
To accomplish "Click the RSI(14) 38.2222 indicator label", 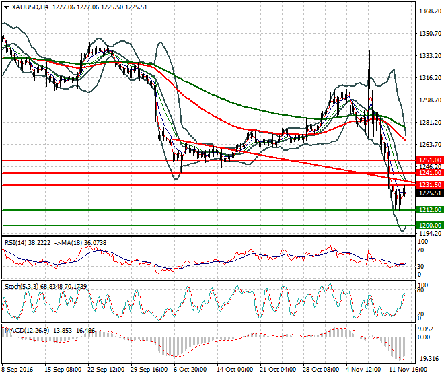I will (28, 243).
